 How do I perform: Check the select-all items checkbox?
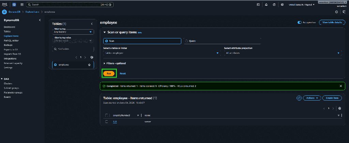107,115
